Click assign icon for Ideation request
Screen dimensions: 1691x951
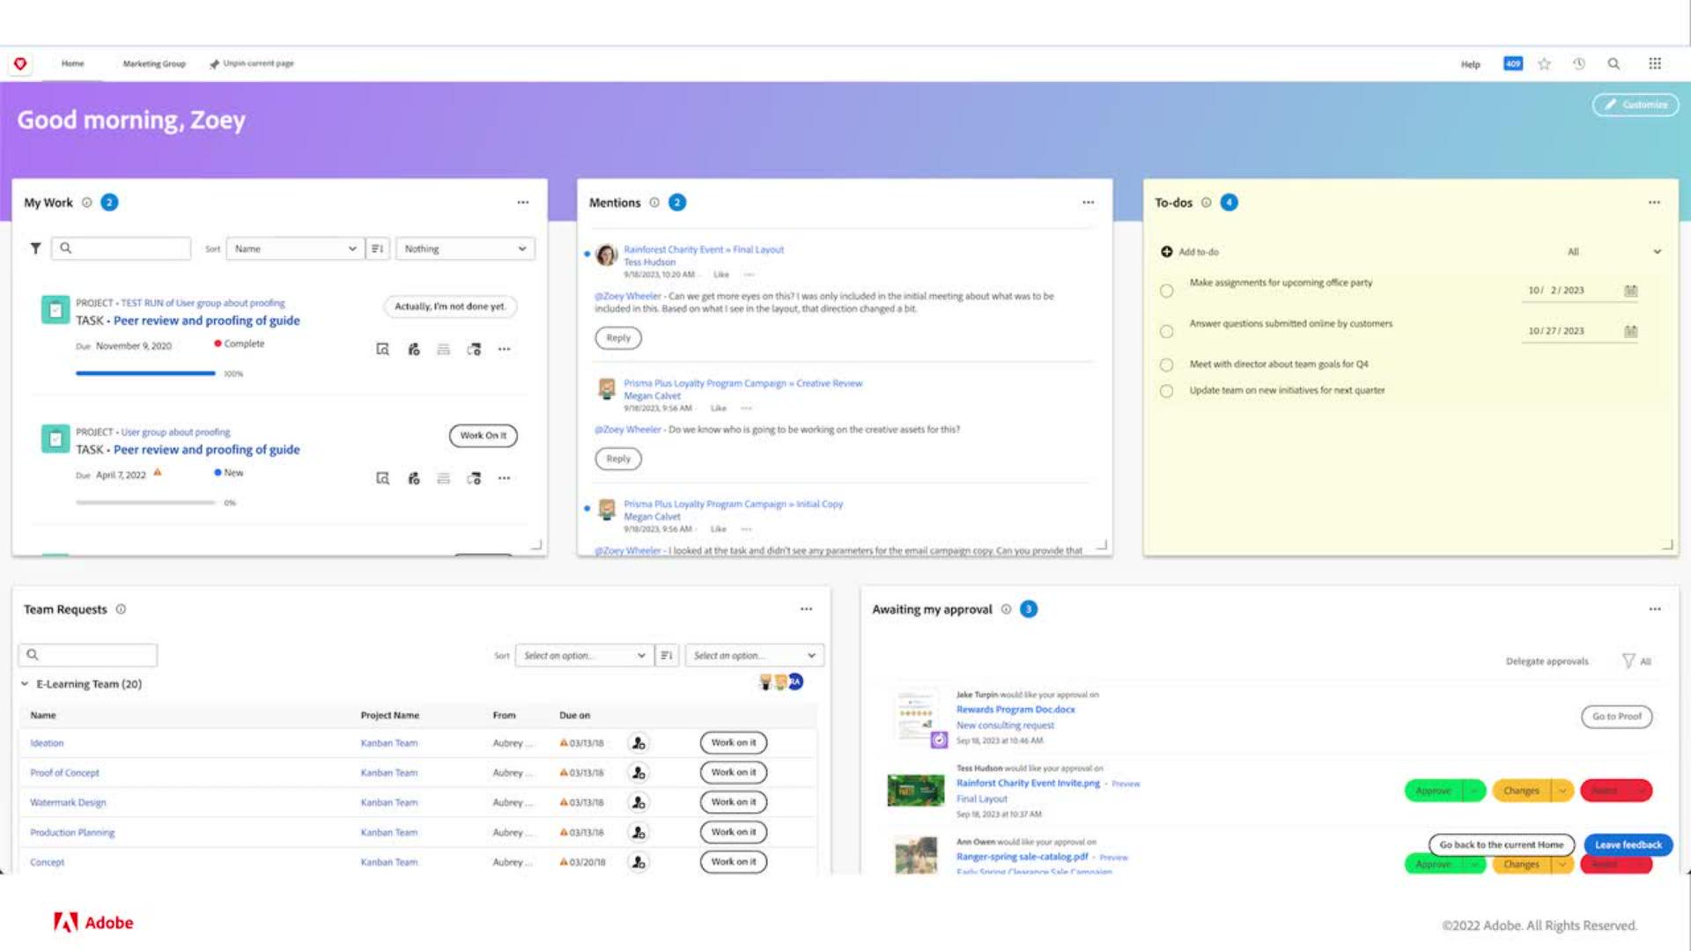tap(639, 743)
